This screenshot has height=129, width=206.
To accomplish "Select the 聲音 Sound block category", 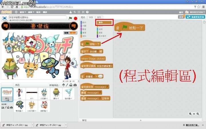I will click(x=84, y=29).
